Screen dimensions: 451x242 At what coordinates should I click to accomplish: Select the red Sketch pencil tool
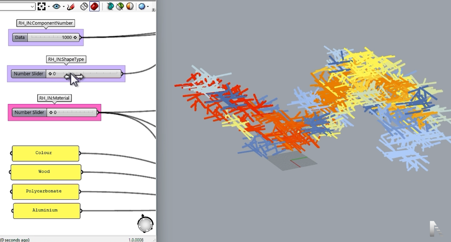pyautogui.click(x=71, y=6)
